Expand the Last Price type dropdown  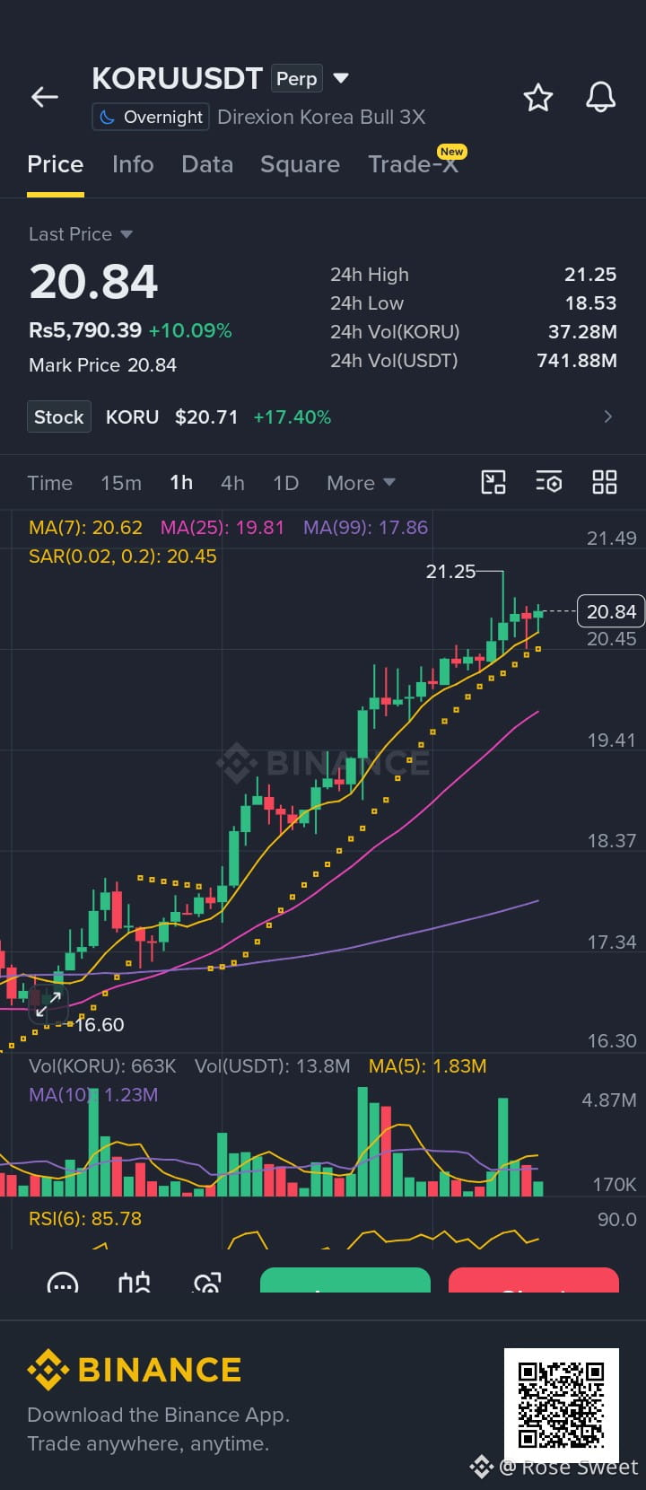pos(127,234)
